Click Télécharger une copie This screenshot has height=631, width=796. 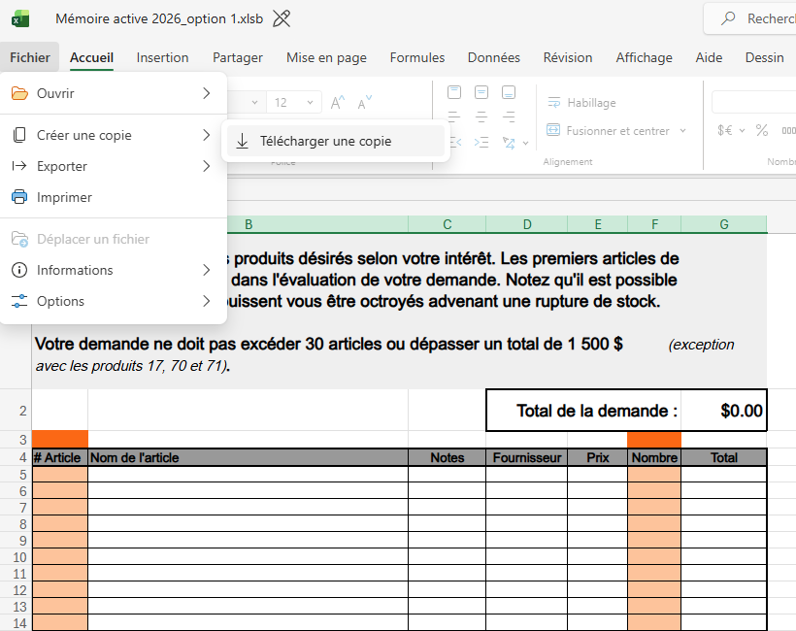[325, 141]
